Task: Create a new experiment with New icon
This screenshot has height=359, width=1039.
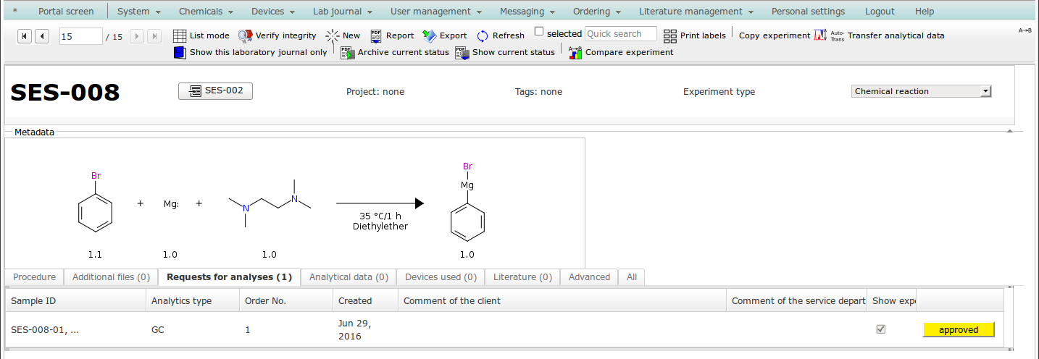Action: (333, 35)
